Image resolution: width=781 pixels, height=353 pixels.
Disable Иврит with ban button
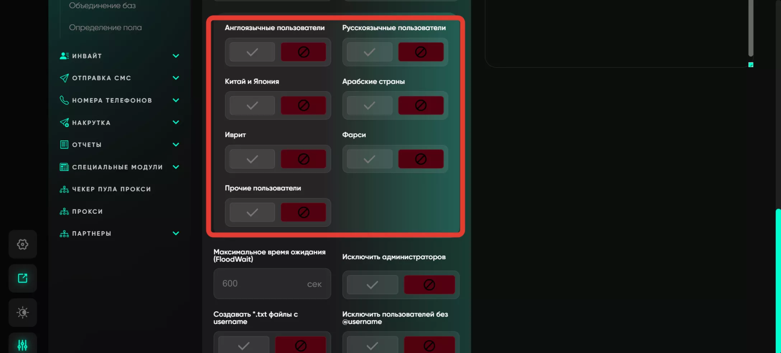304,159
